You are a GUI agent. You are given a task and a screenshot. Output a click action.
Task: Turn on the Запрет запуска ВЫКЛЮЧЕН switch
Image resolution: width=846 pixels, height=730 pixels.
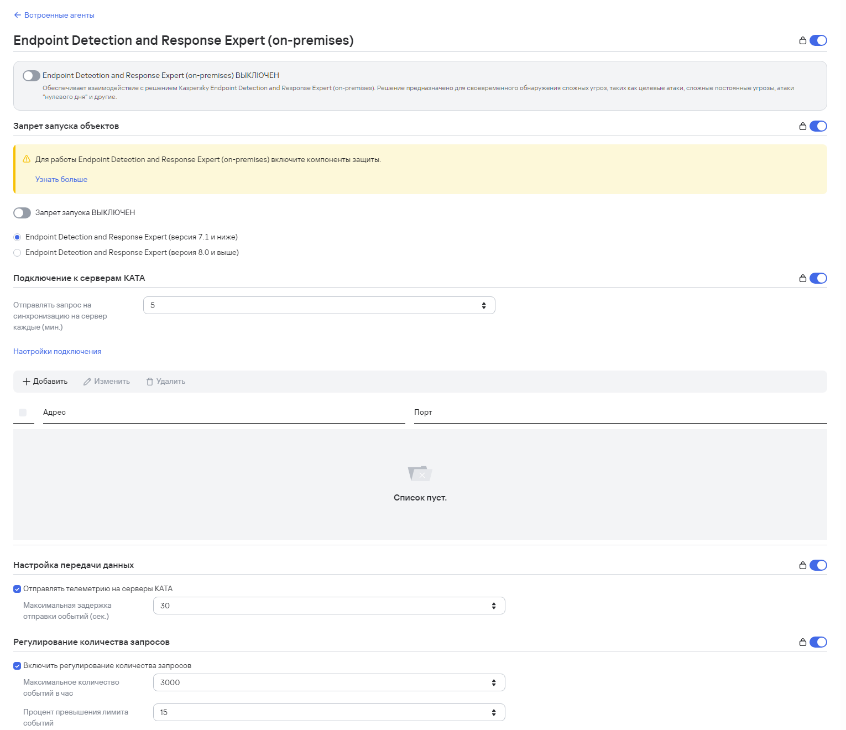[22, 213]
